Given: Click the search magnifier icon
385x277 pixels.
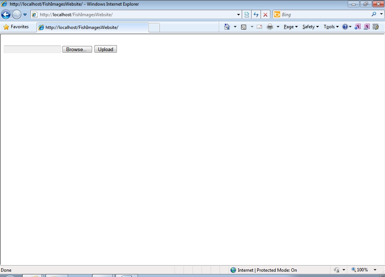Looking at the screenshot, I should pos(374,14).
